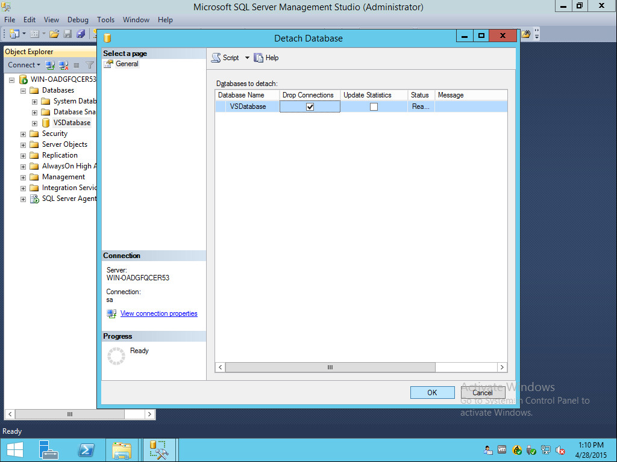Expand the VSDatabase node

(x=34, y=123)
